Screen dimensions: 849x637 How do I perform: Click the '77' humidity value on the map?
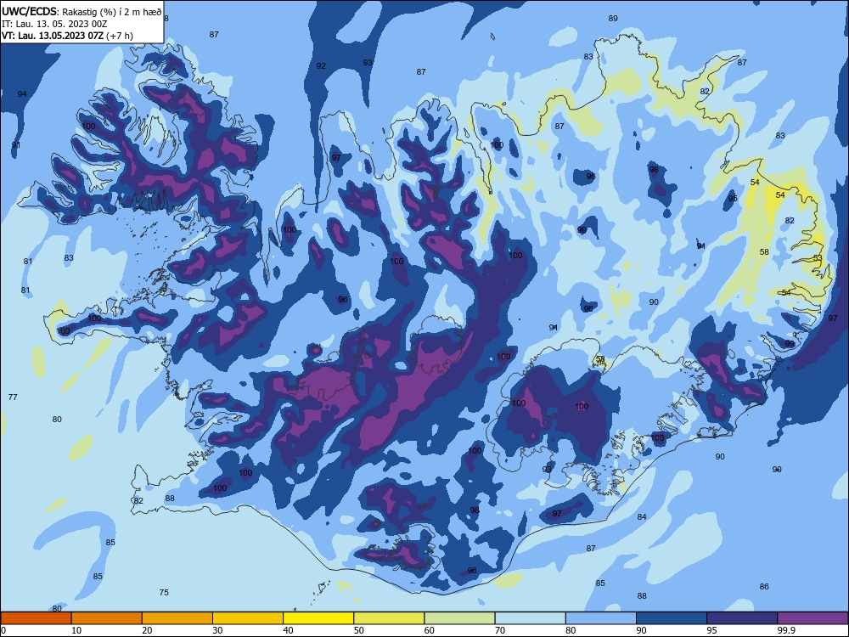[x=13, y=397]
